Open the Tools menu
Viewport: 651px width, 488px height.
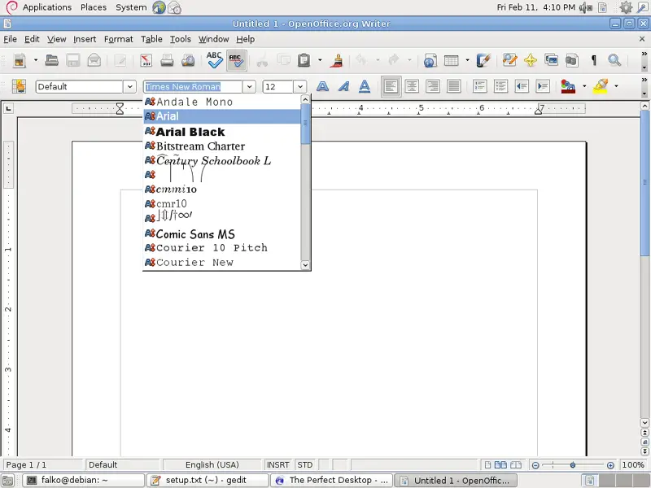coord(180,39)
